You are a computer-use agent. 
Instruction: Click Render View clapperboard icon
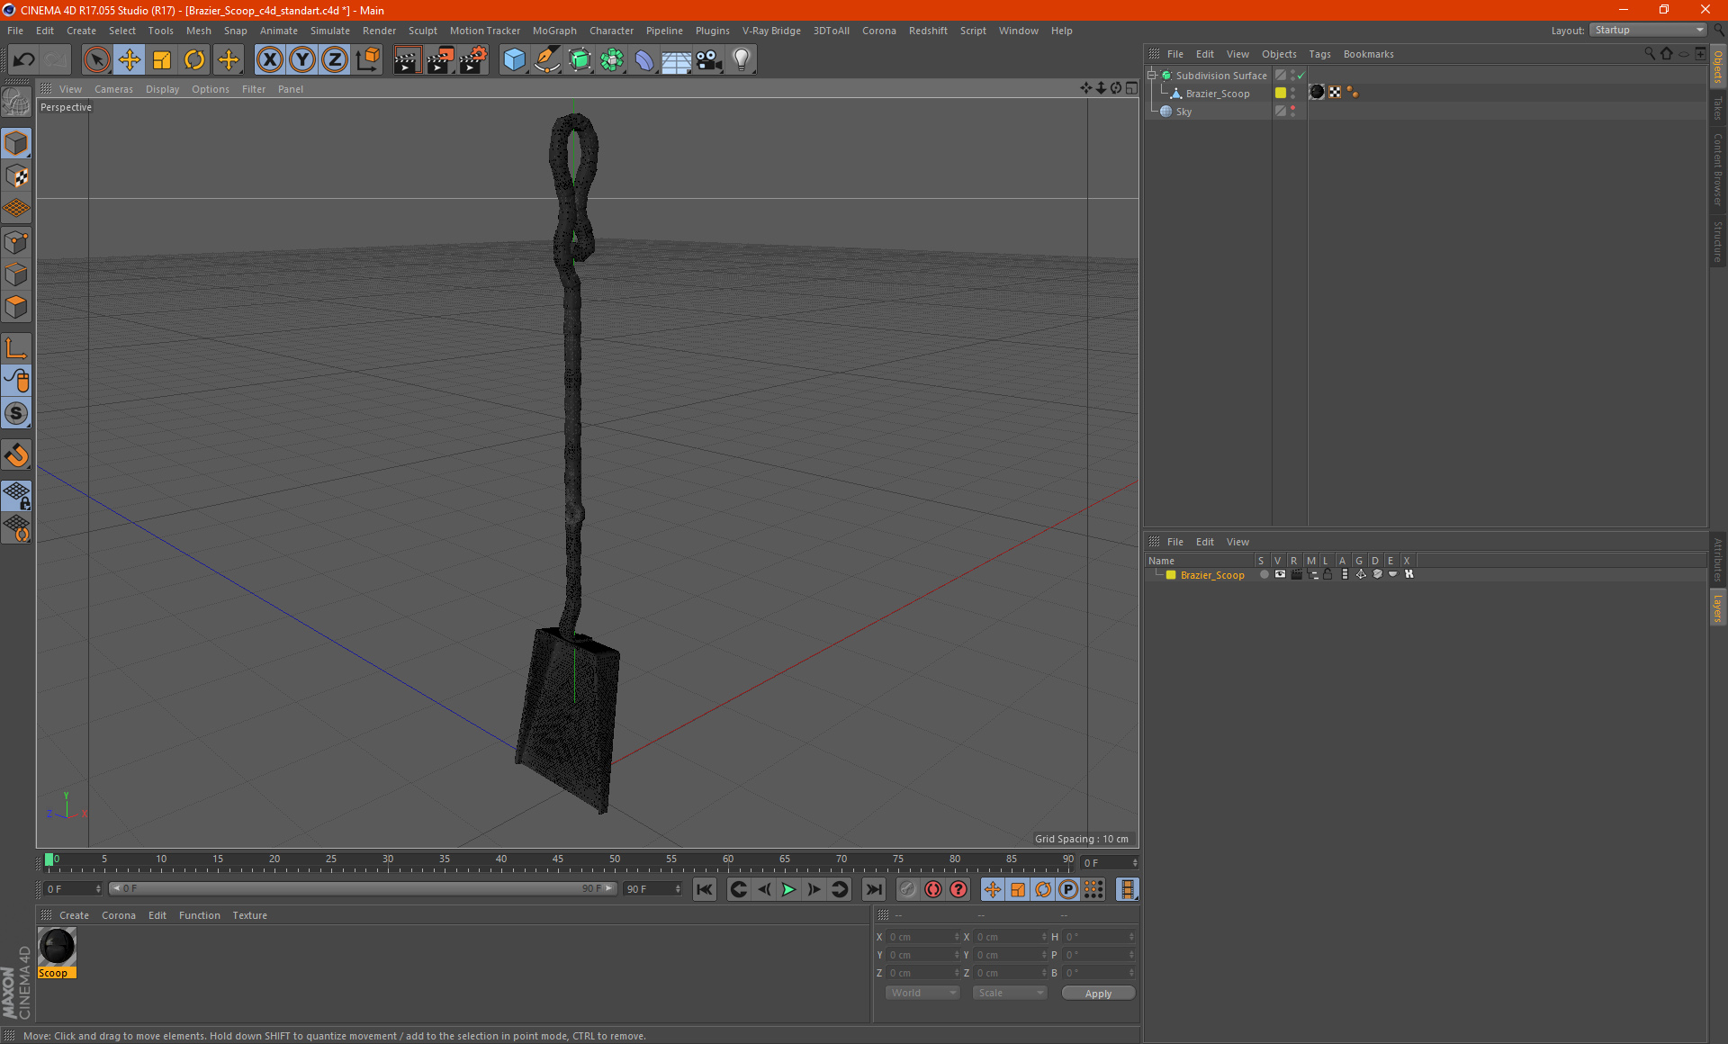(407, 60)
